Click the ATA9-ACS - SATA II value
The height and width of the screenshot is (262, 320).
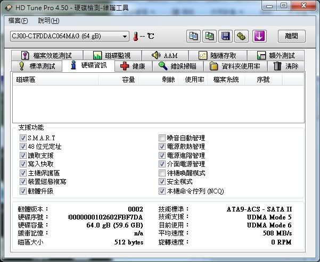click(x=259, y=209)
